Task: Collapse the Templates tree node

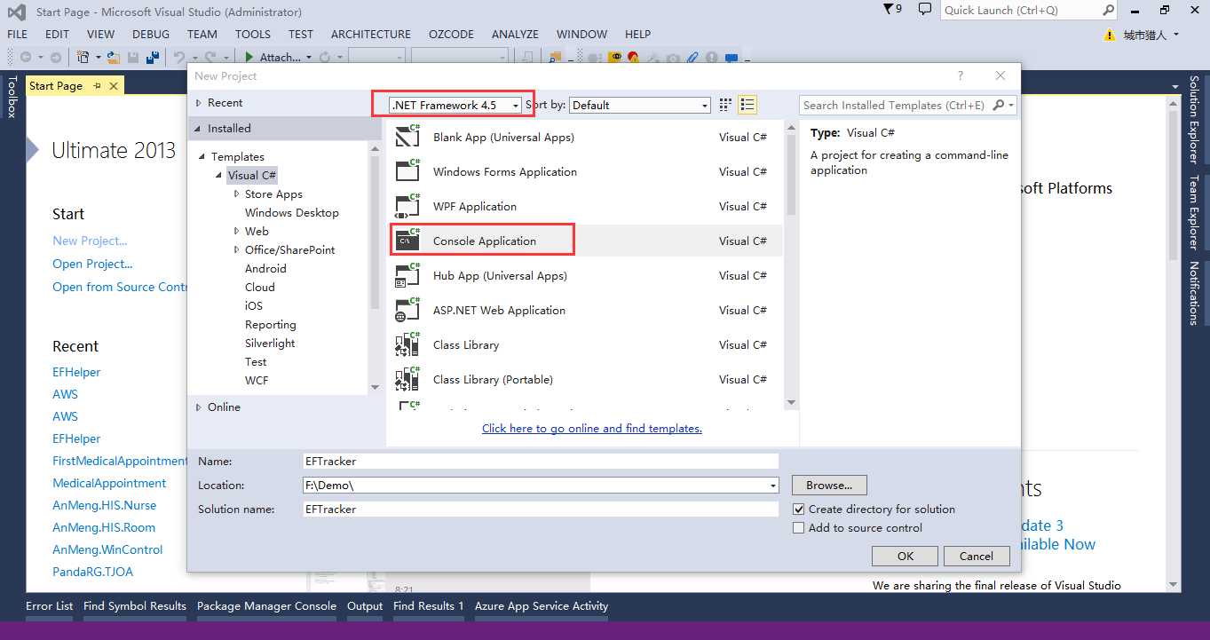Action: click(x=203, y=157)
